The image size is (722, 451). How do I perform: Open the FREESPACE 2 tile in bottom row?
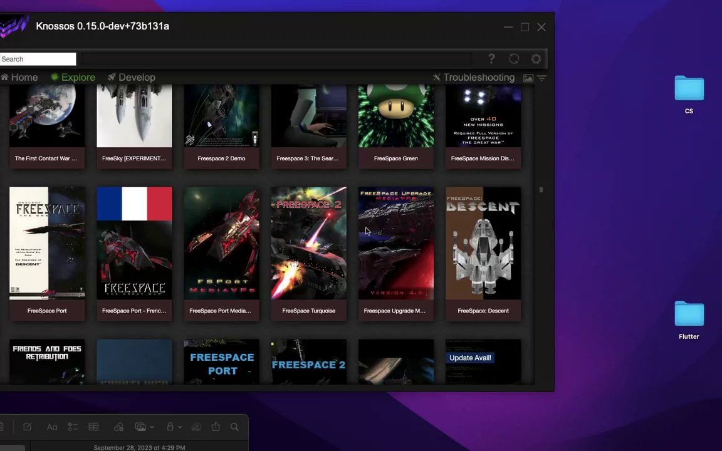pos(308,361)
